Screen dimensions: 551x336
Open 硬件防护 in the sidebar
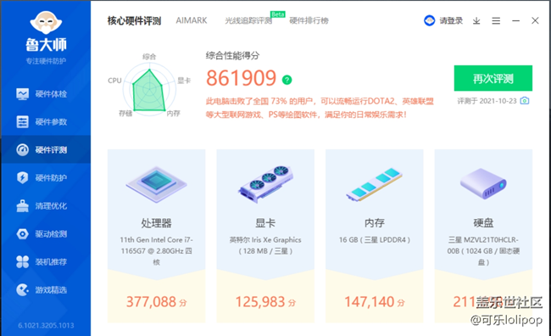tap(46, 178)
